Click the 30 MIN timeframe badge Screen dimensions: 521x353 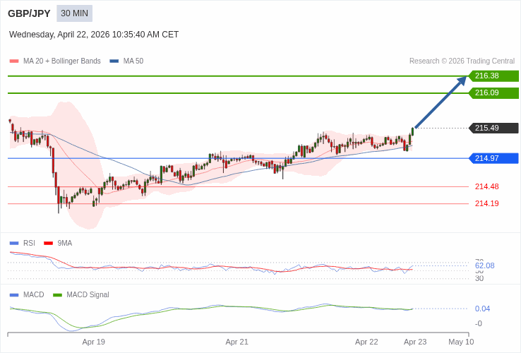point(74,13)
